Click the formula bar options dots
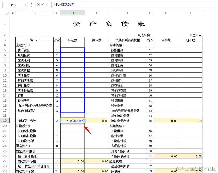This screenshot has height=173, width=218. (32, 5)
